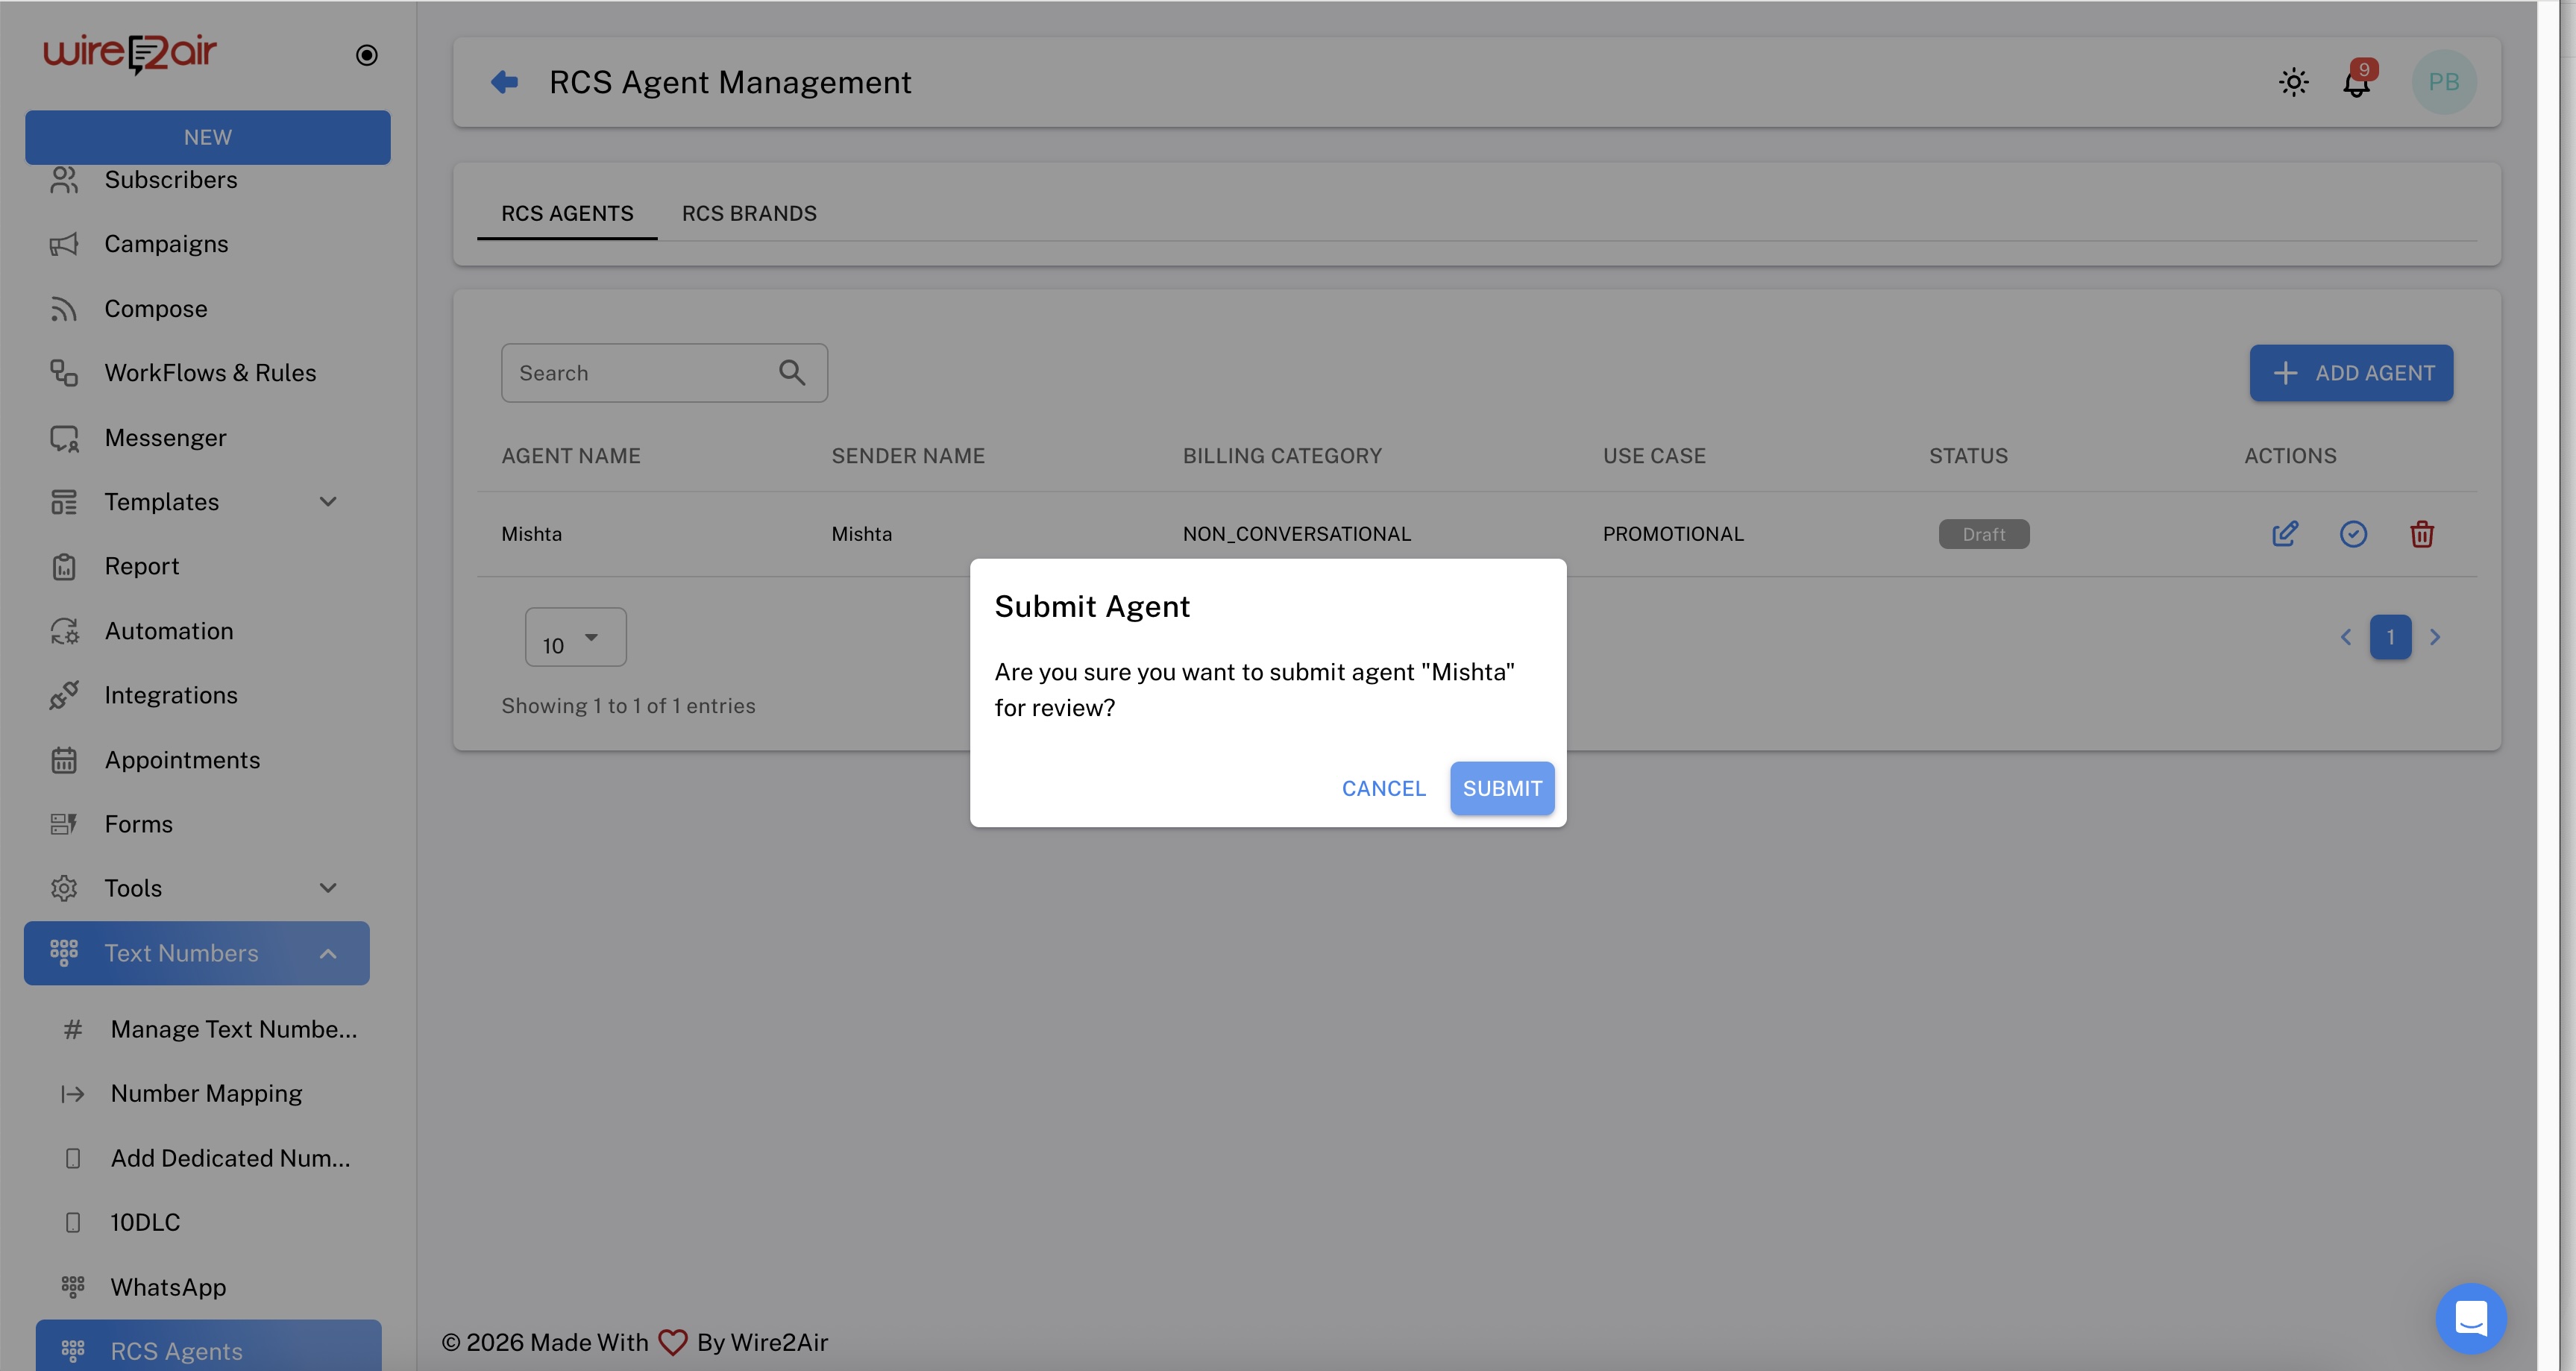Click SUBMIT in the Submit Agent dialog
This screenshot has width=2576, height=1371.
(1502, 788)
